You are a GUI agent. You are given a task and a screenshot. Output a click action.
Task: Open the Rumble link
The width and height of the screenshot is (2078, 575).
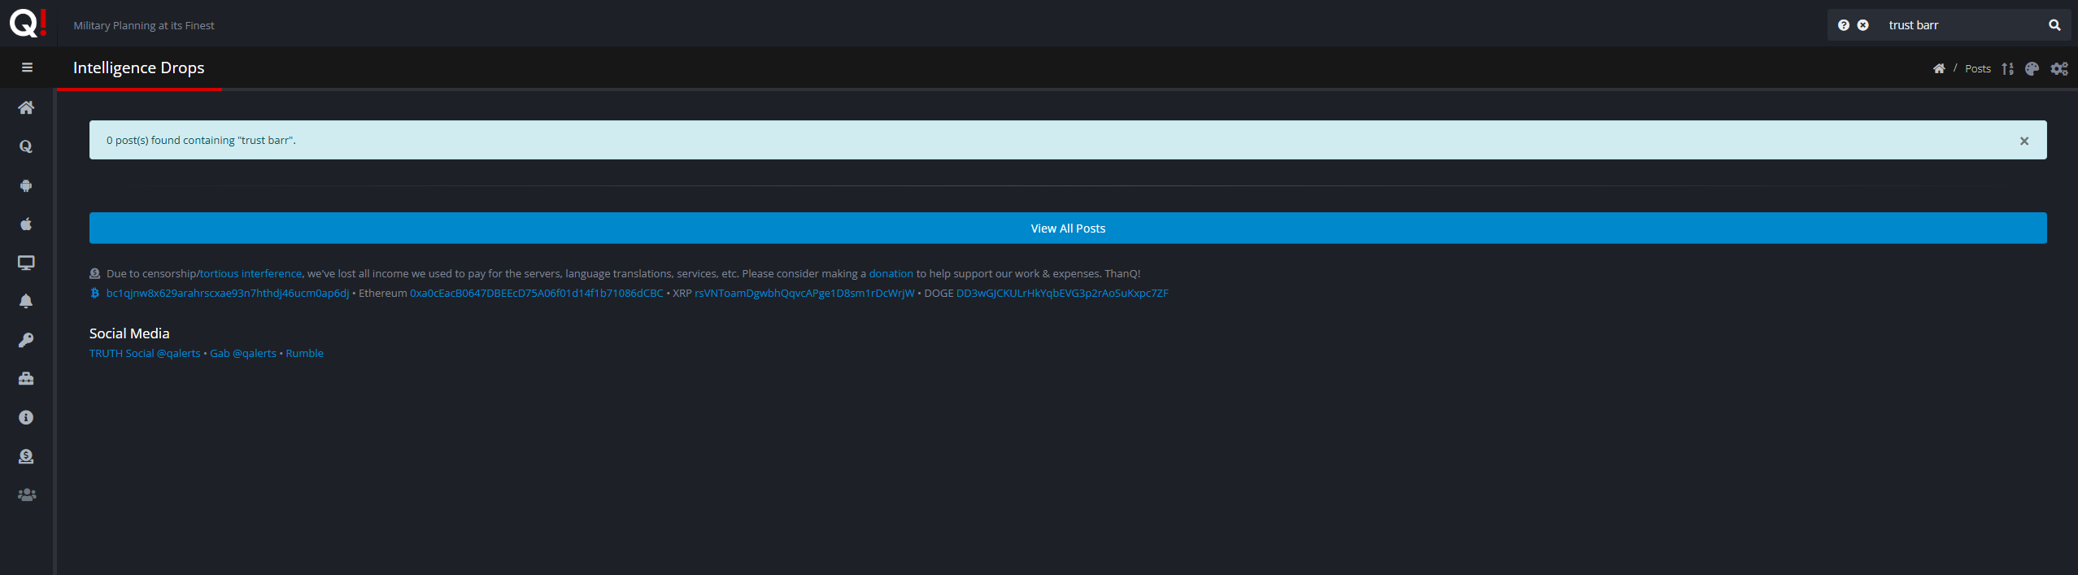tap(304, 353)
